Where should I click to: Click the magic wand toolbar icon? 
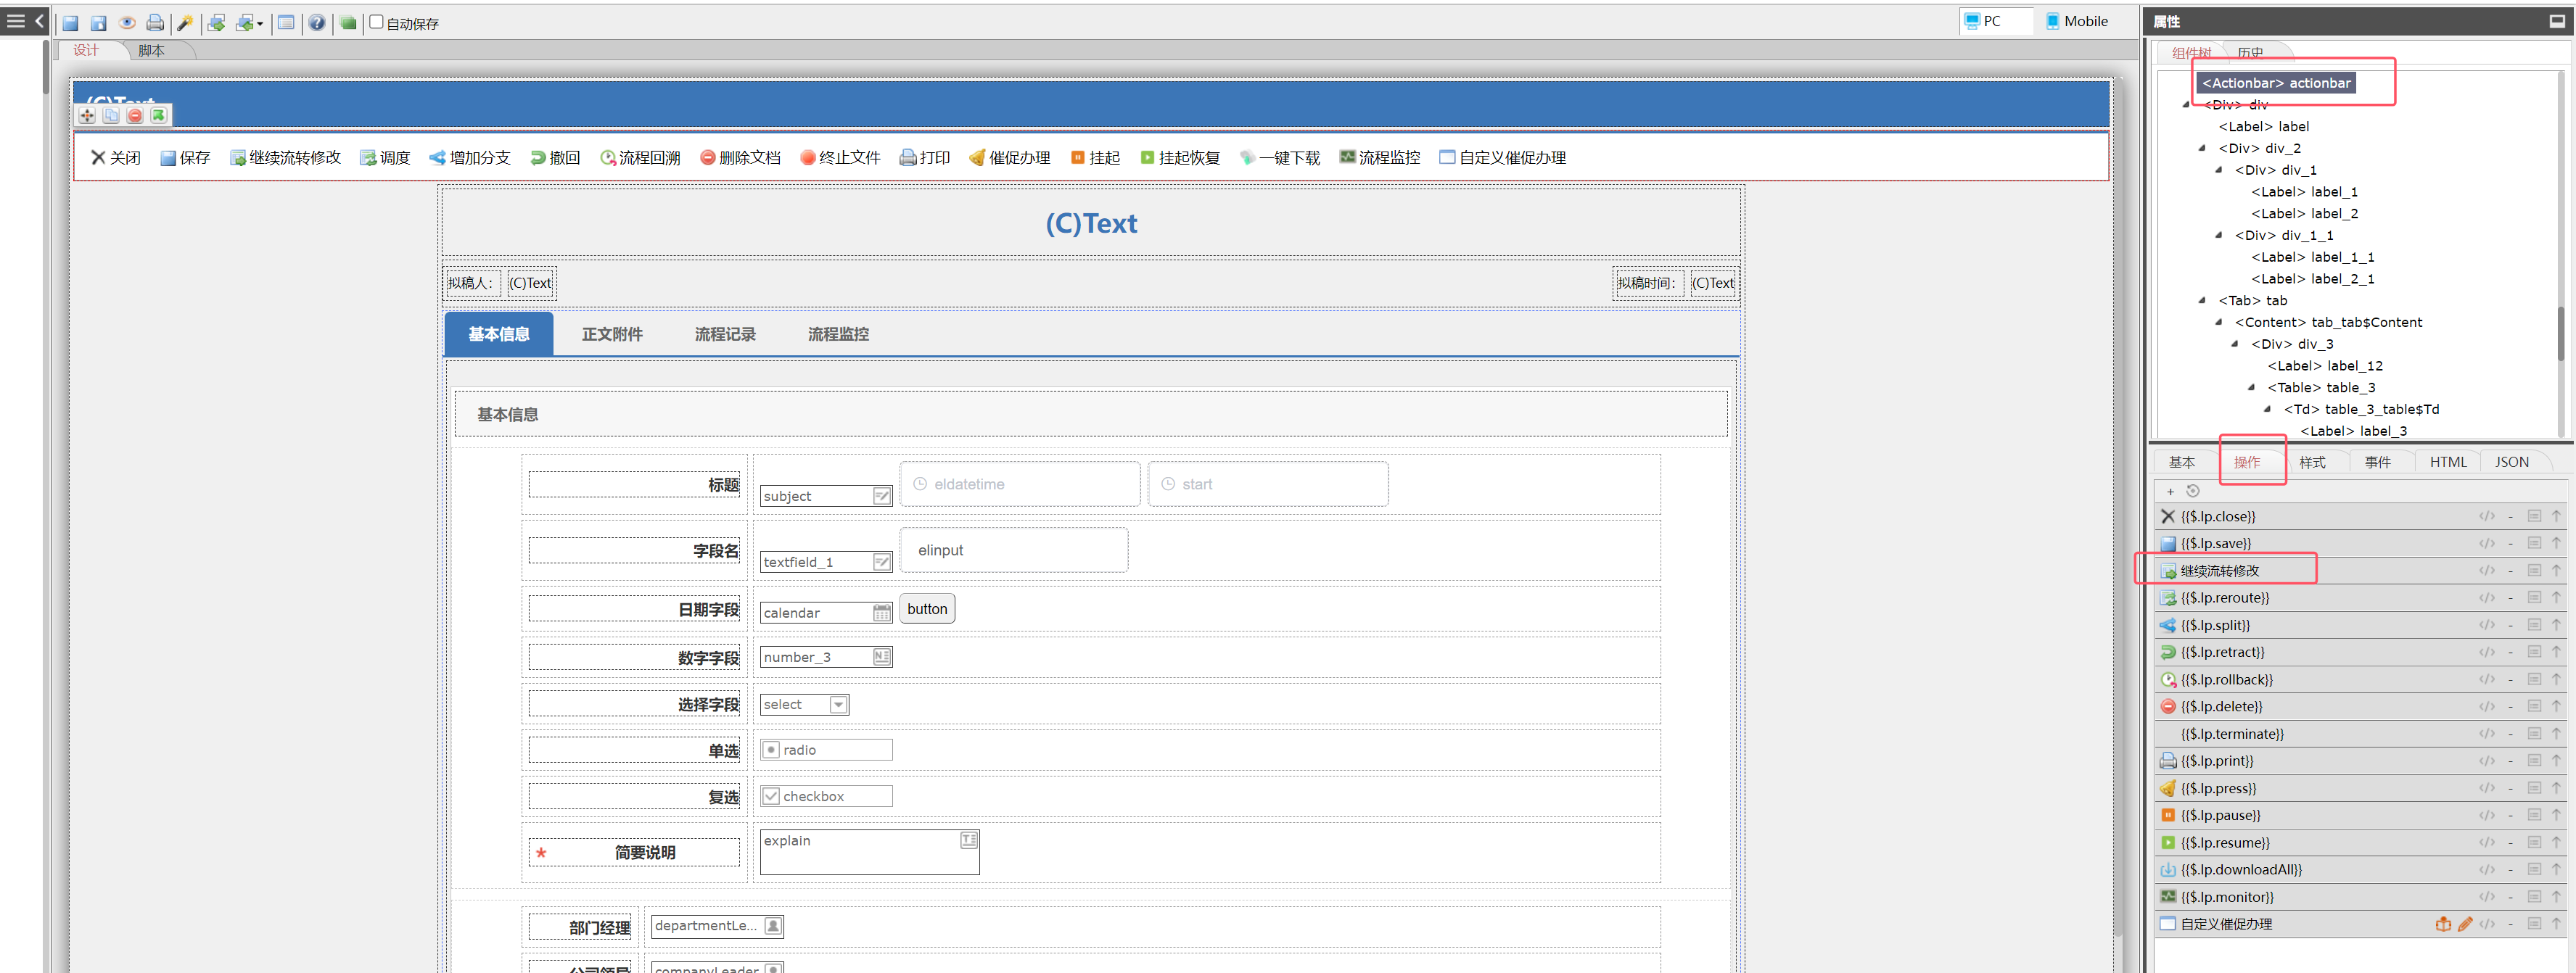tap(185, 22)
